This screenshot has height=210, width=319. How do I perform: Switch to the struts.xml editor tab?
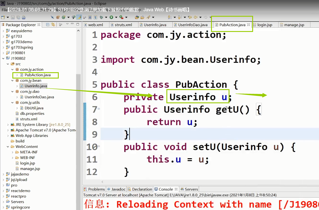click(123, 25)
